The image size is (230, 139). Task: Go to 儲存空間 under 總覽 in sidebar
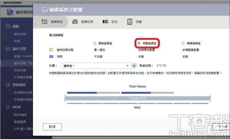click(20, 34)
